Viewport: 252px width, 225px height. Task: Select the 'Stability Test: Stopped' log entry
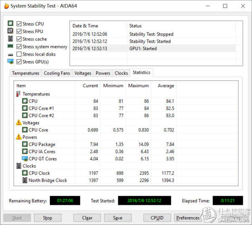(153, 34)
